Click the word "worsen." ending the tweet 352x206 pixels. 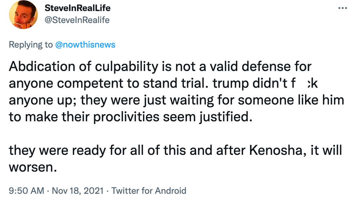(x=33, y=167)
